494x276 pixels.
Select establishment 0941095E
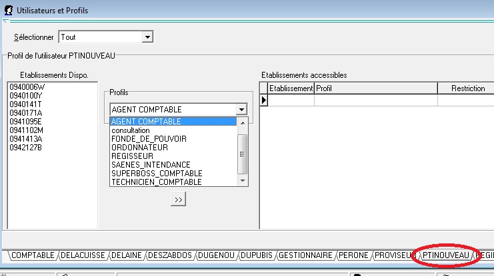click(25, 122)
